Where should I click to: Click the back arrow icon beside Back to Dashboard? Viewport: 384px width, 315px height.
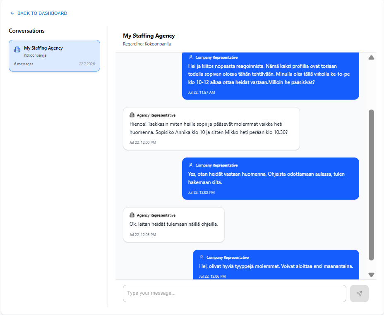tap(12, 13)
